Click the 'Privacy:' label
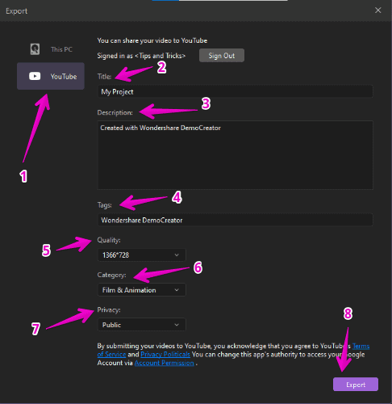The height and width of the screenshot is (404, 392). [109, 309]
